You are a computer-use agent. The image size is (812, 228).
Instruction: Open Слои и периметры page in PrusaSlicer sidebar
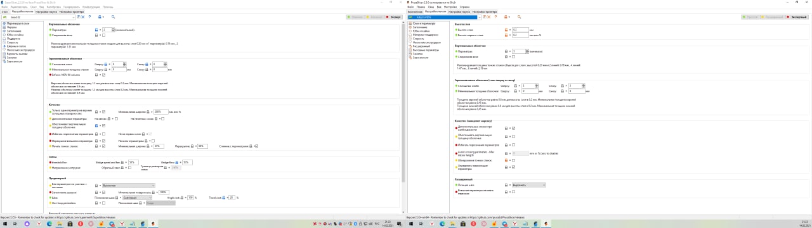point(423,23)
